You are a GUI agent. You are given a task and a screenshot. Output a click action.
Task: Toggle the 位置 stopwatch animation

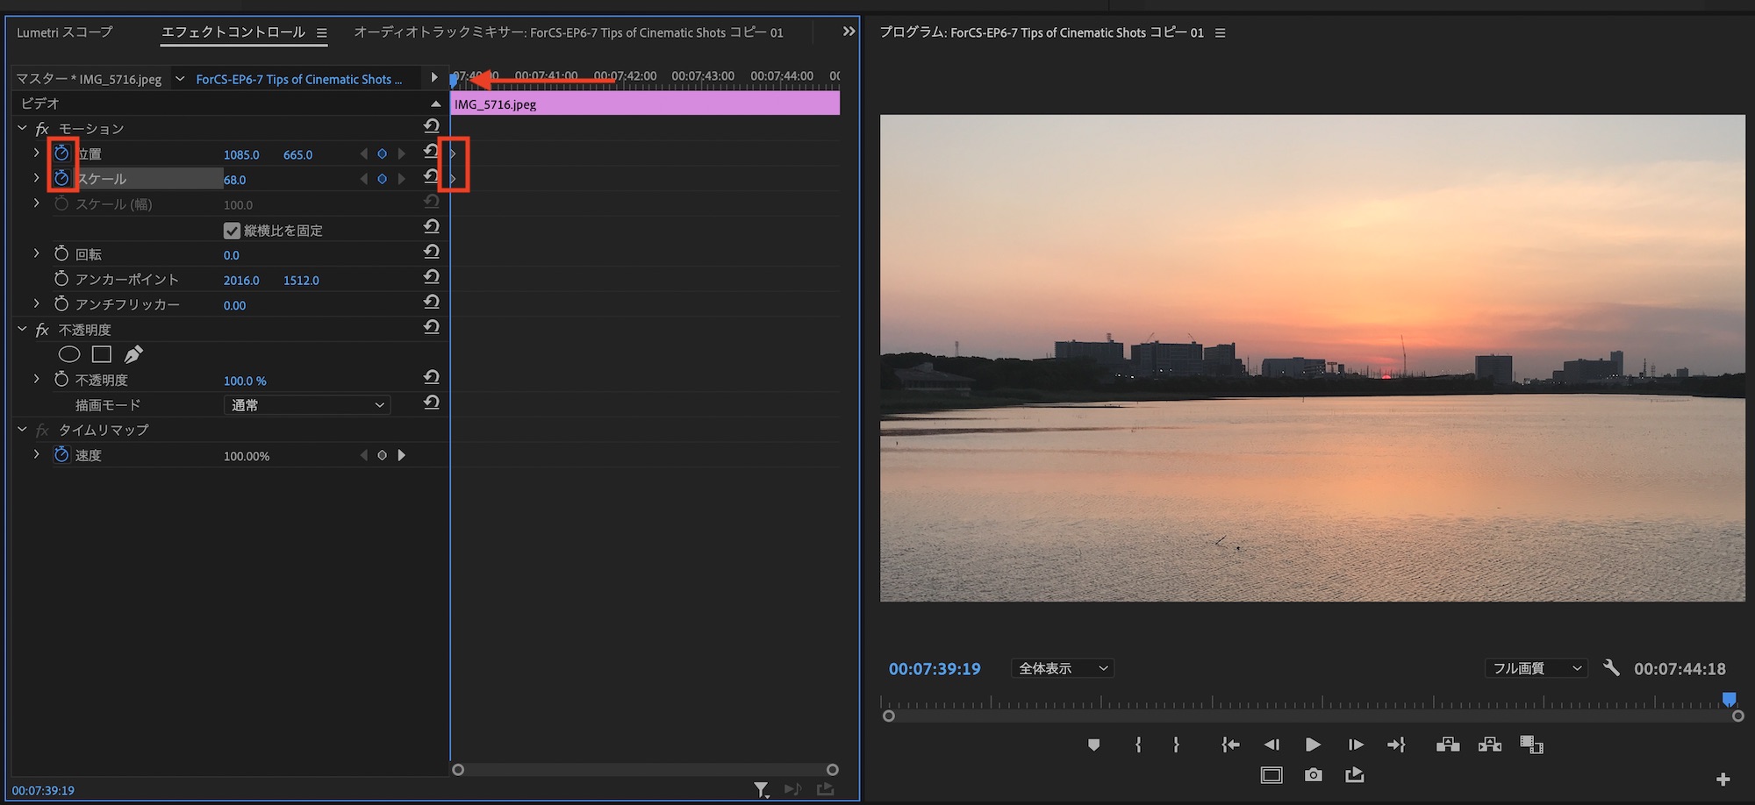click(x=61, y=153)
